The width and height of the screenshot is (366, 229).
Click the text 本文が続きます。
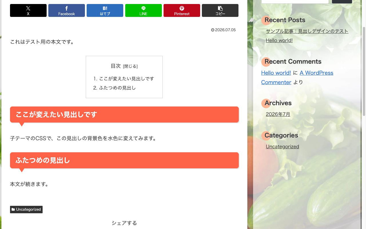tap(30, 184)
